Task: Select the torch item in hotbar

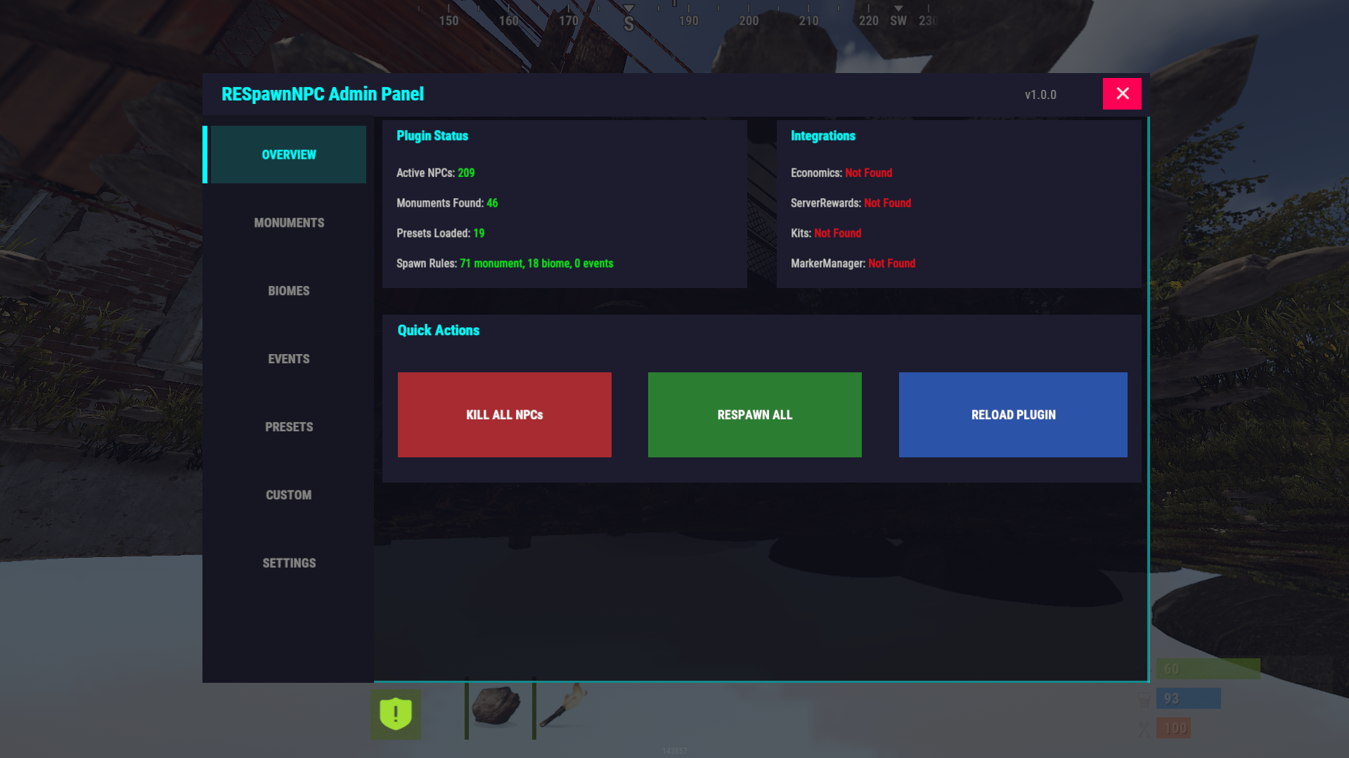Action: 564,706
